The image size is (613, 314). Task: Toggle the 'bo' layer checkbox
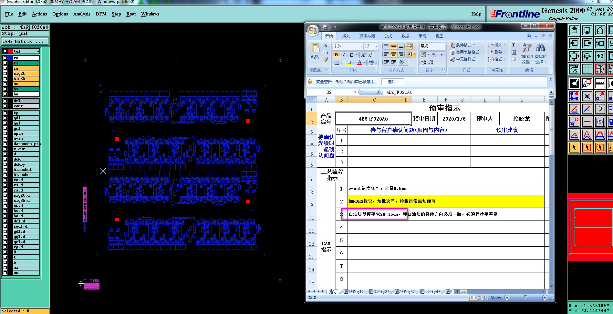pyautogui.click(x=5, y=94)
